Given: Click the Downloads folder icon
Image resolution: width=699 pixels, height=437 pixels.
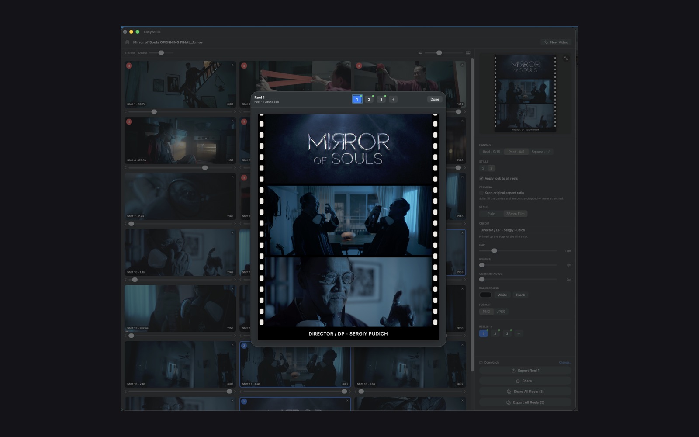Looking at the screenshot, I should [x=481, y=362].
